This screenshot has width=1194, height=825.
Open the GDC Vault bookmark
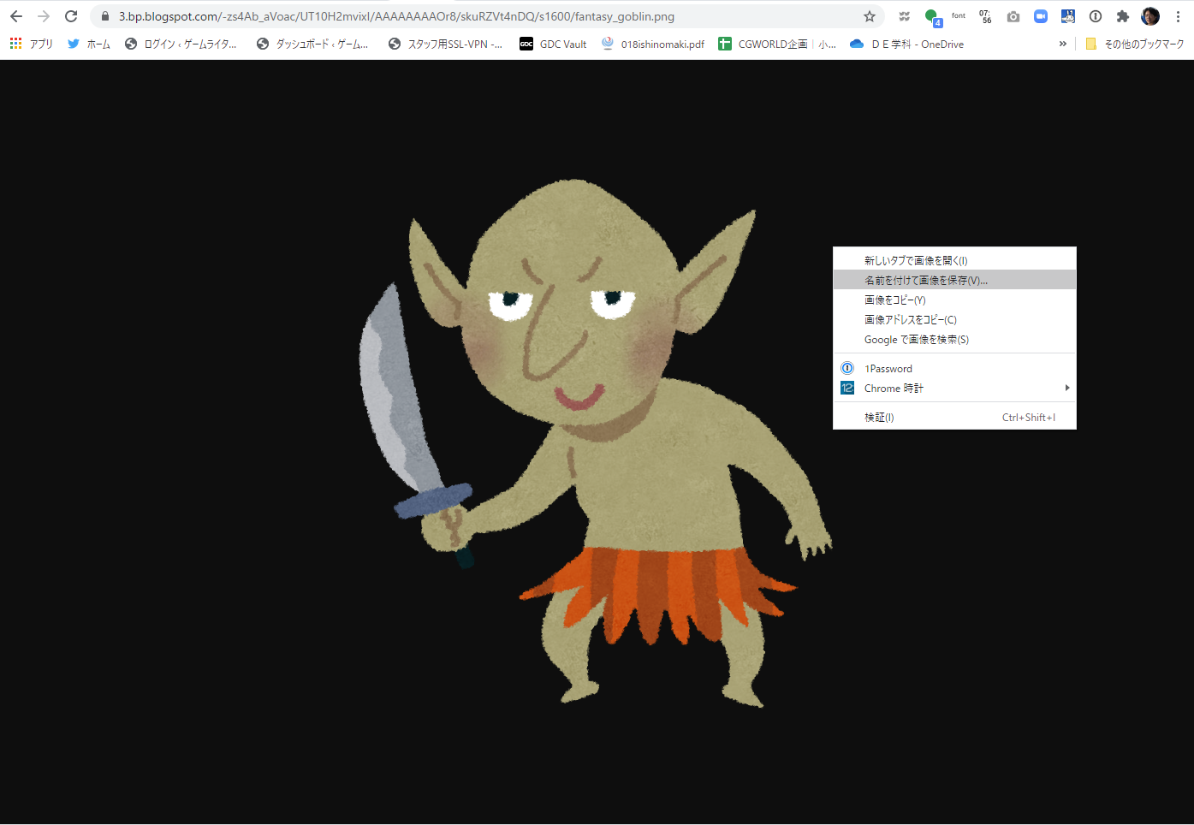pos(553,44)
